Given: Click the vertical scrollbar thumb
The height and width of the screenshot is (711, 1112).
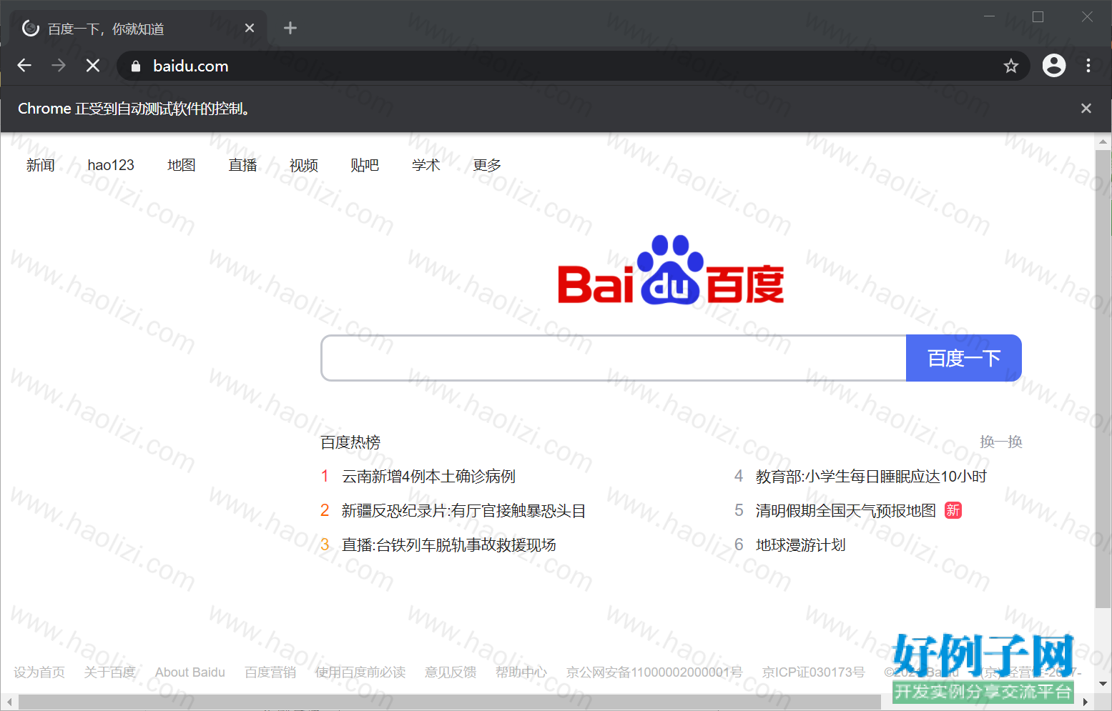Looking at the screenshot, I should pos(1103,379).
